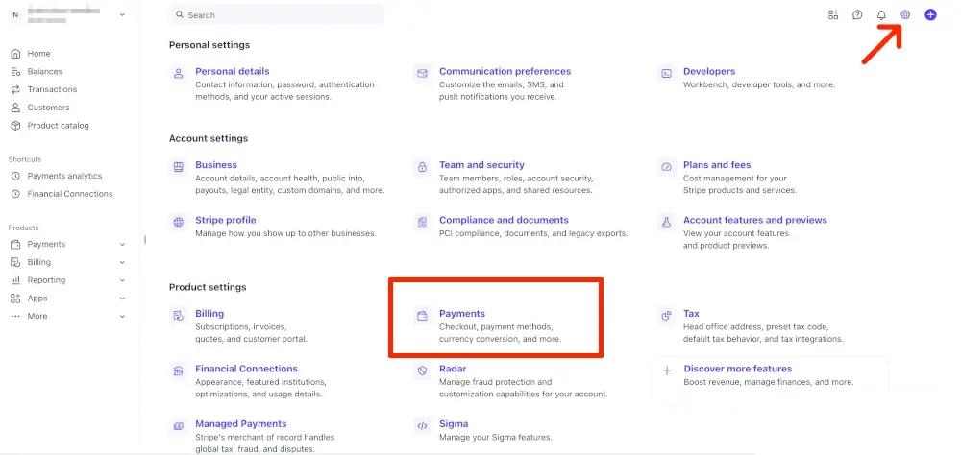This screenshot has width=961, height=455.
Task: Click the Business storefront icon
Action: coord(179,167)
